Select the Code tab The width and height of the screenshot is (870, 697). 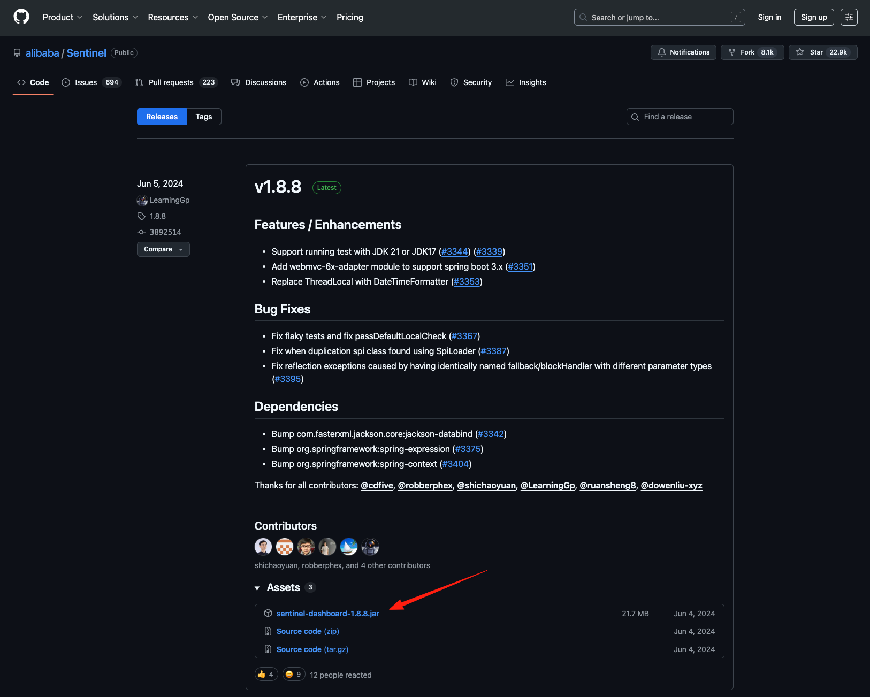tap(33, 82)
